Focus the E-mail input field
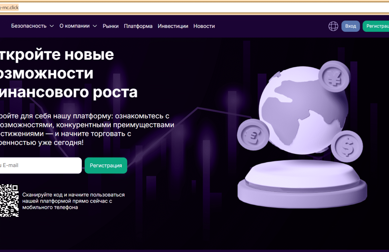 pyautogui.click(x=40, y=165)
